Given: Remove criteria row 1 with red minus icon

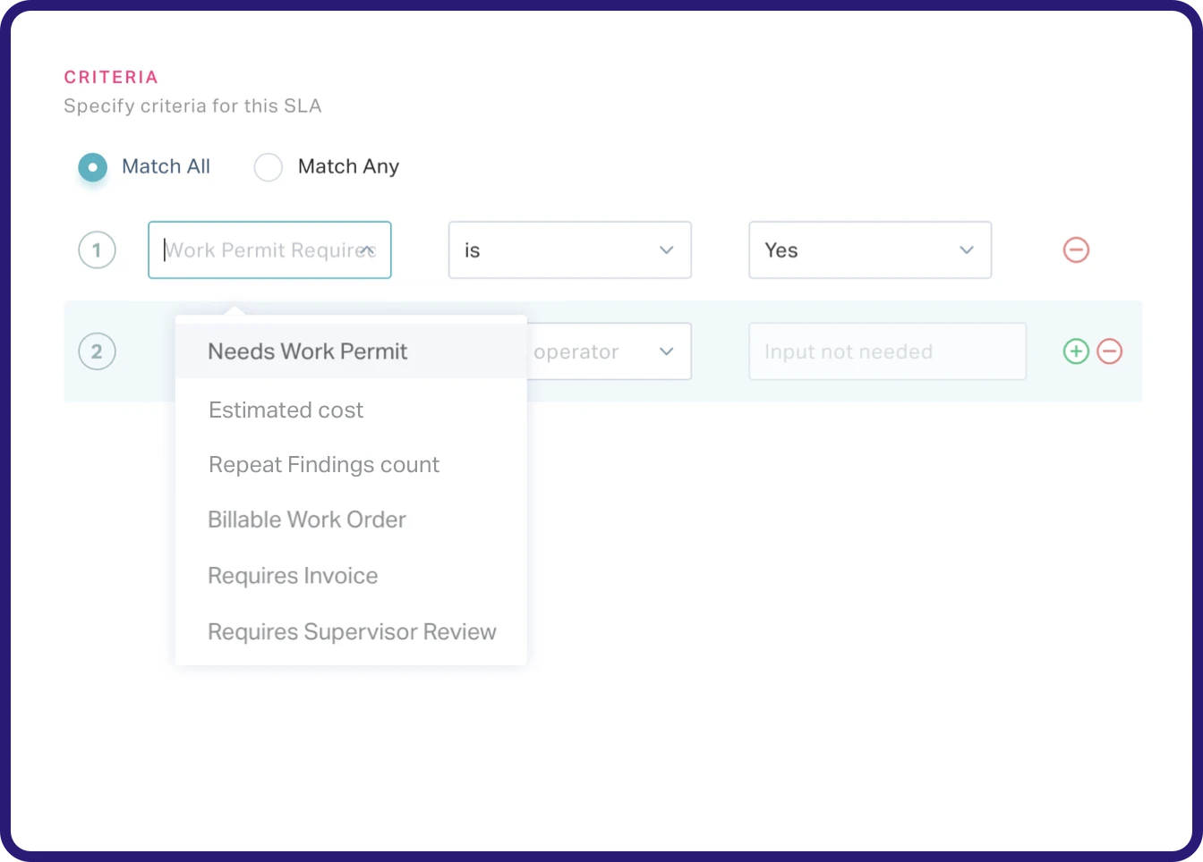Looking at the screenshot, I should [1076, 250].
